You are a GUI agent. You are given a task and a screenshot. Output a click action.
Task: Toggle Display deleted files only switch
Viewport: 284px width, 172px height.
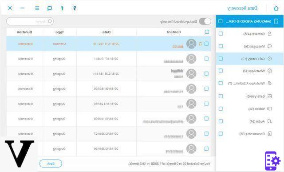pos(205,21)
